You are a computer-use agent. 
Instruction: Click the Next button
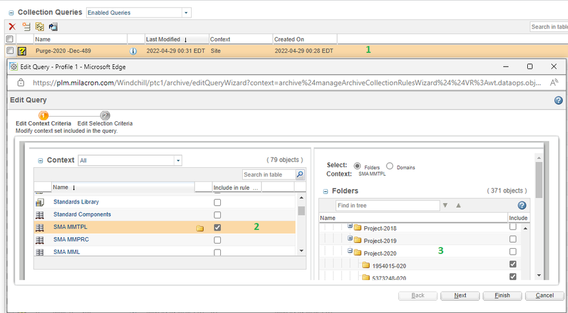[x=460, y=296]
